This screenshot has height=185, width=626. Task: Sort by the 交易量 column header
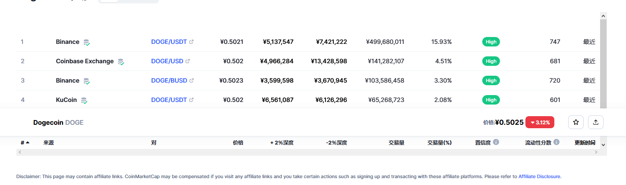pyautogui.click(x=396, y=142)
